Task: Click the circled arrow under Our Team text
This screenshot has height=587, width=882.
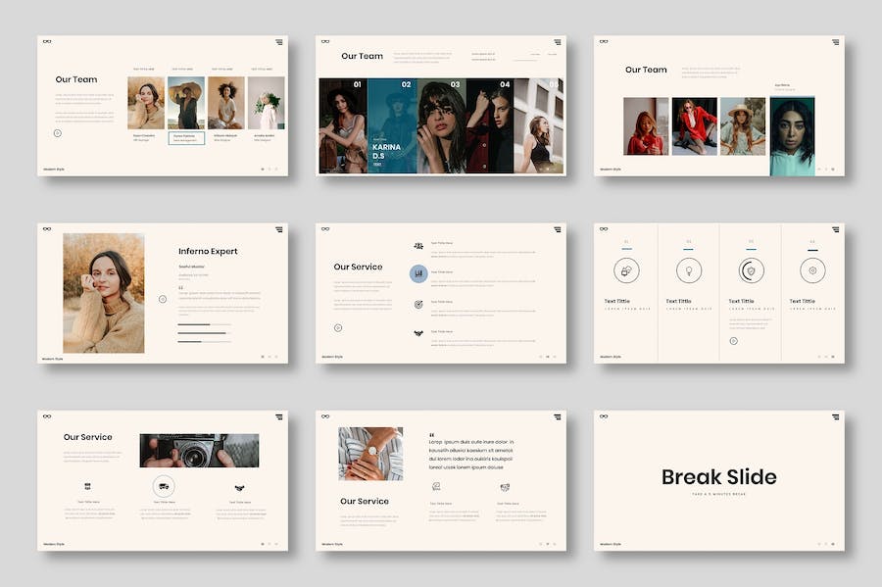Action: click(x=57, y=132)
